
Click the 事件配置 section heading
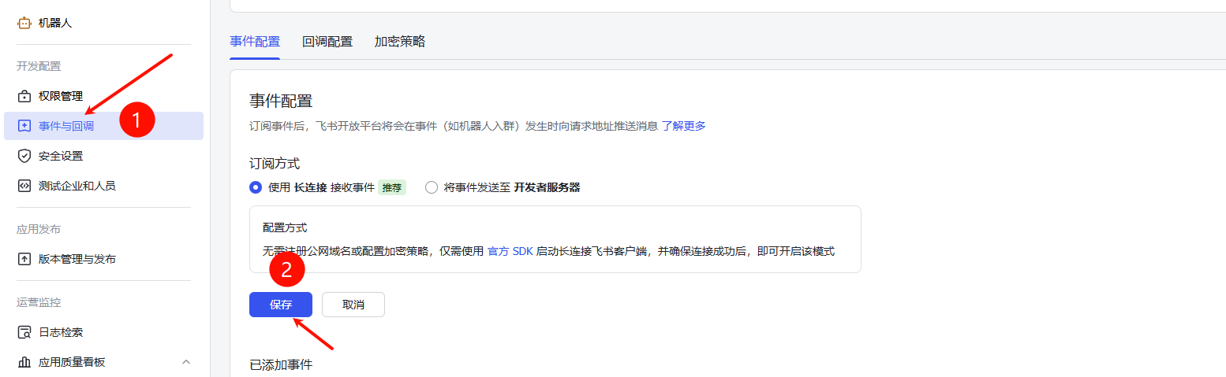[x=281, y=101]
